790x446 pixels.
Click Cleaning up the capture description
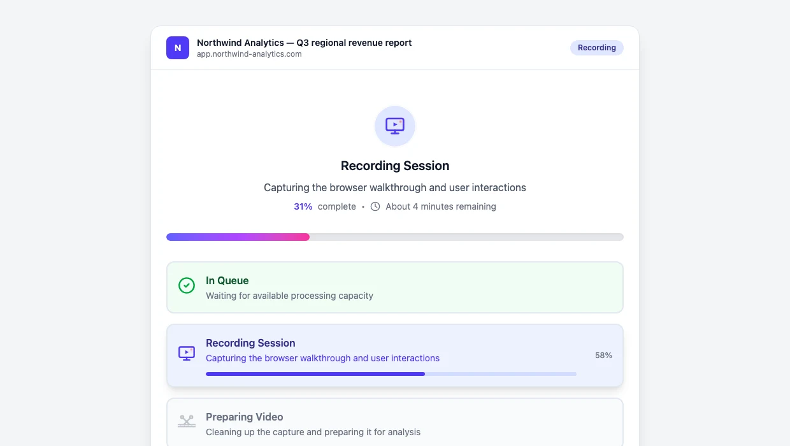pos(313,432)
